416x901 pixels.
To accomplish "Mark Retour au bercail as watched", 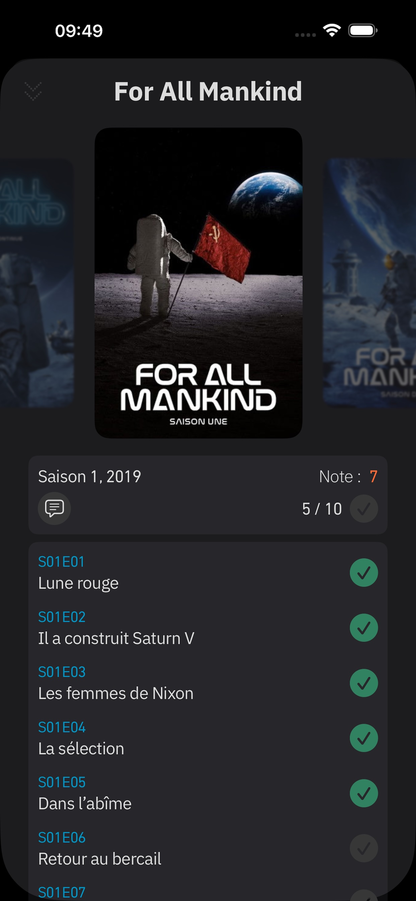I will click(363, 848).
